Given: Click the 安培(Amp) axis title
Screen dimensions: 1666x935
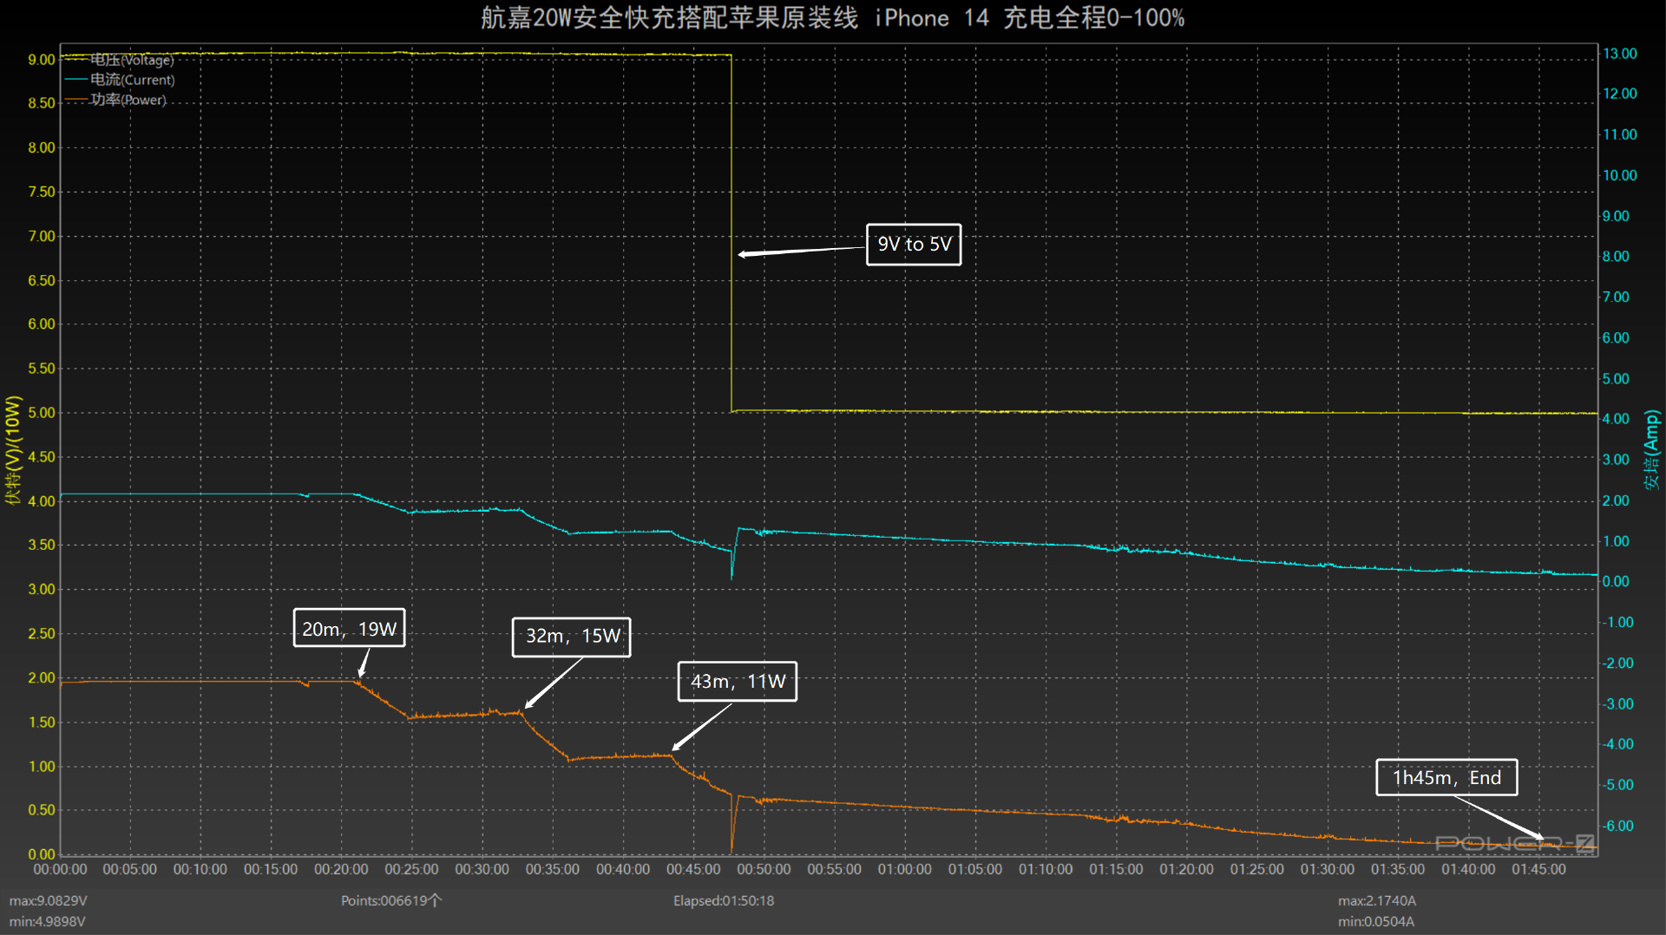Looking at the screenshot, I should 1650,449.
